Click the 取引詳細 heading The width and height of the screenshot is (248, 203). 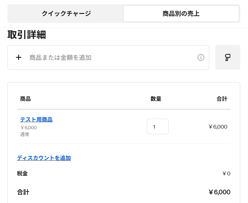pyautogui.click(x=27, y=35)
